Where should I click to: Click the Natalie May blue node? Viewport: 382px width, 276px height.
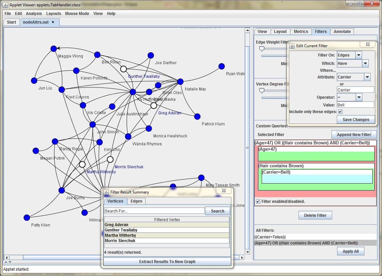(x=180, y=81)
